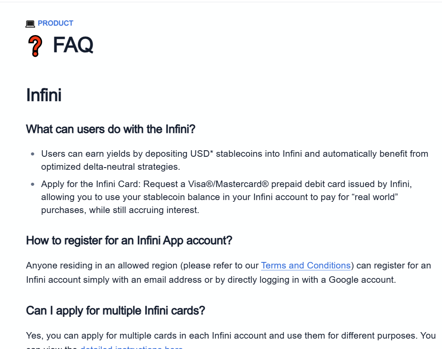Click the 'Users can earn yields' bullet text
This screenshot has height=349, width=442.
click(234, 160)
